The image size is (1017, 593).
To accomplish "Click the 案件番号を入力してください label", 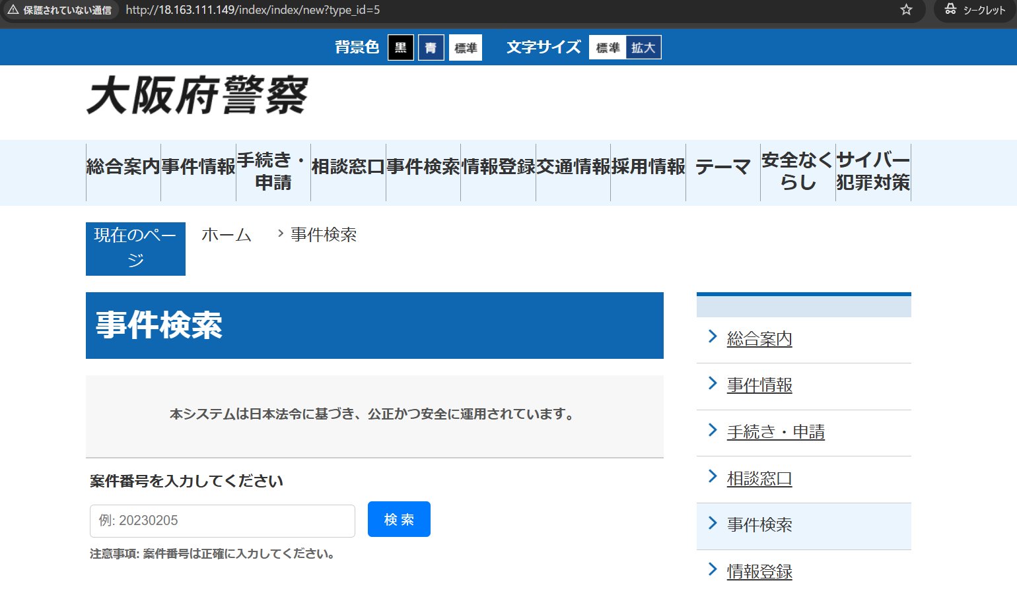I will point(186,481).
